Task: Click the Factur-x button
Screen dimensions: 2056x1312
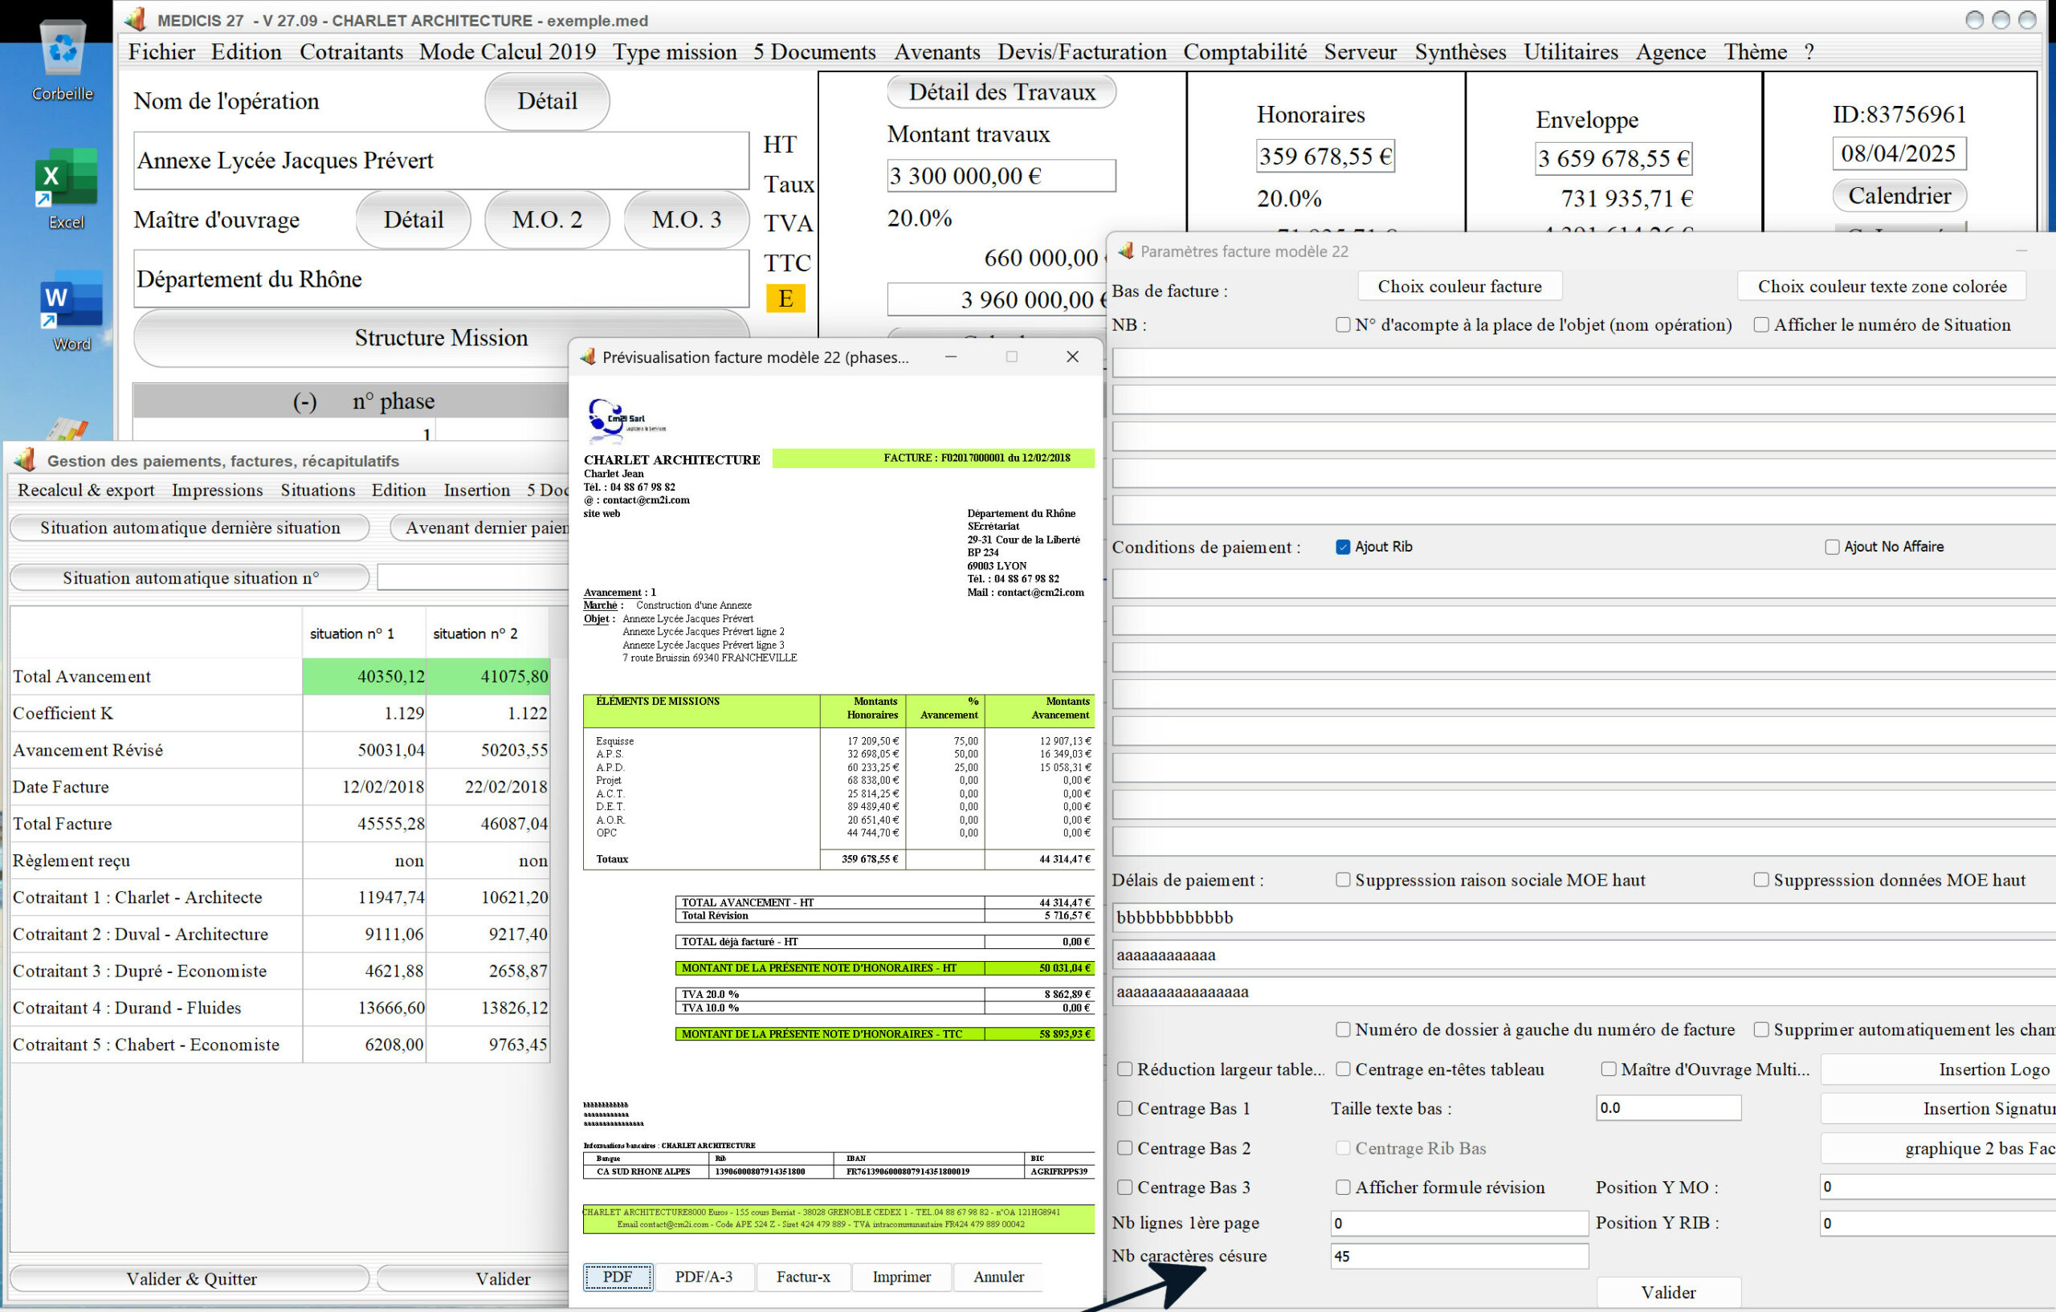Action: 802,1276
